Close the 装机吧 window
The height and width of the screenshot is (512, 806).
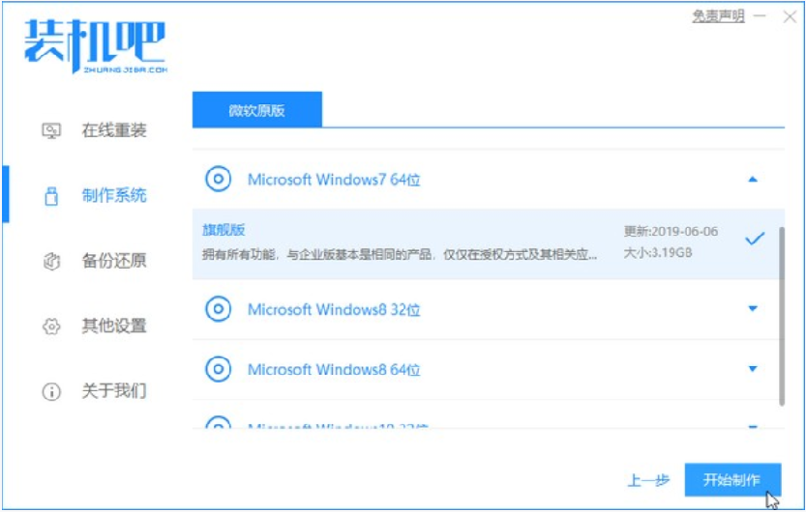790,17
